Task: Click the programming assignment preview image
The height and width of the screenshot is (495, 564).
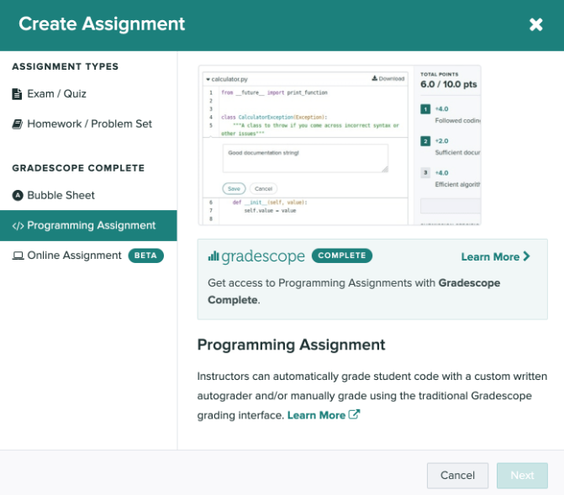Action: 340,145
